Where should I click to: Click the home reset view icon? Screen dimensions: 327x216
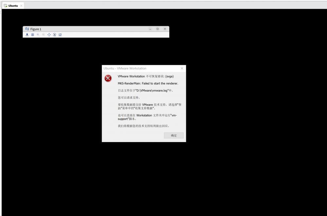(60, 34)
